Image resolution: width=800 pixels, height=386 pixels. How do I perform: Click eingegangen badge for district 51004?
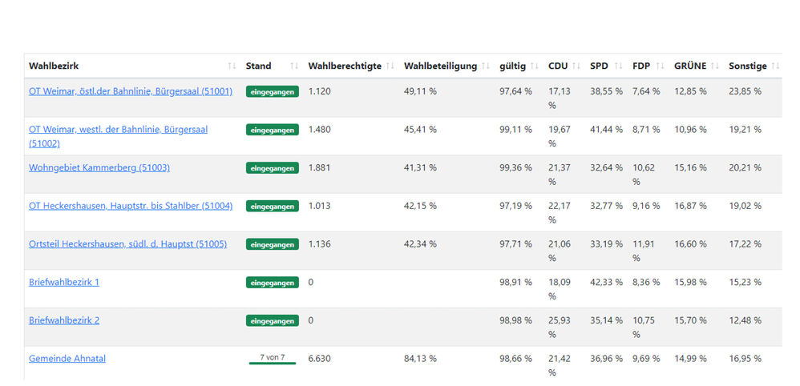[273, 207]
